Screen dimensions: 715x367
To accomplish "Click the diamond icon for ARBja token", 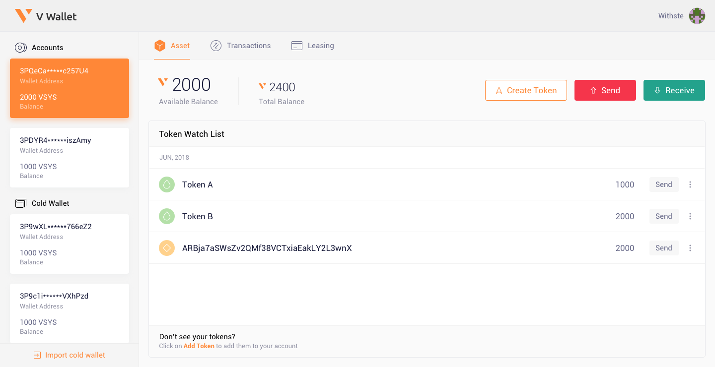I will point(167,247).
